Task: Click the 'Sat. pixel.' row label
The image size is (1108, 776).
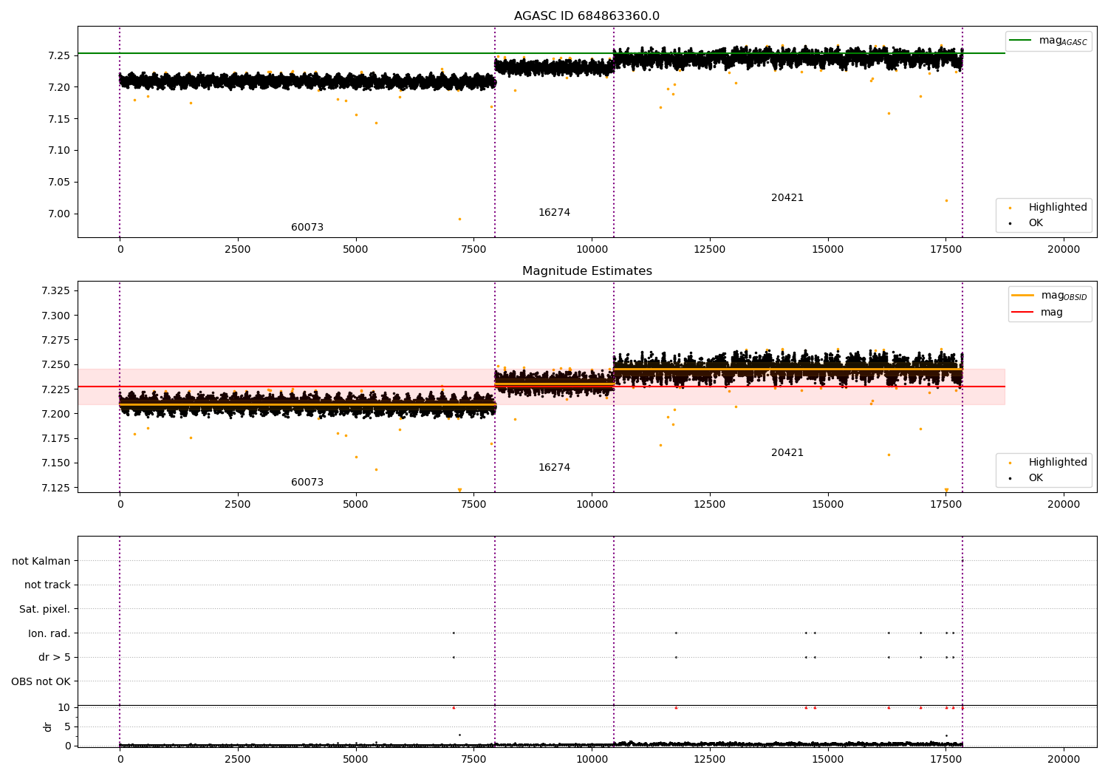Action: [x=45, y=610]
